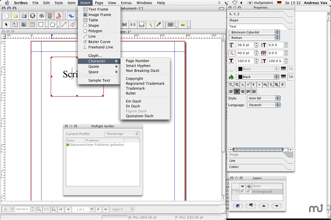
Task: Toggle print checkbox for Hintergrund layer
Action: pyautogui.click(x=248, y=191)
